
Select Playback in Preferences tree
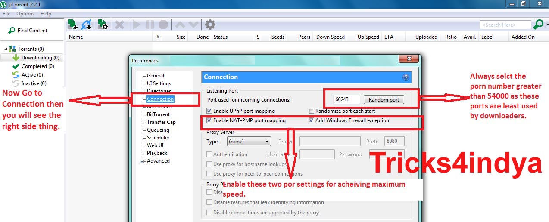coord(157,153)
